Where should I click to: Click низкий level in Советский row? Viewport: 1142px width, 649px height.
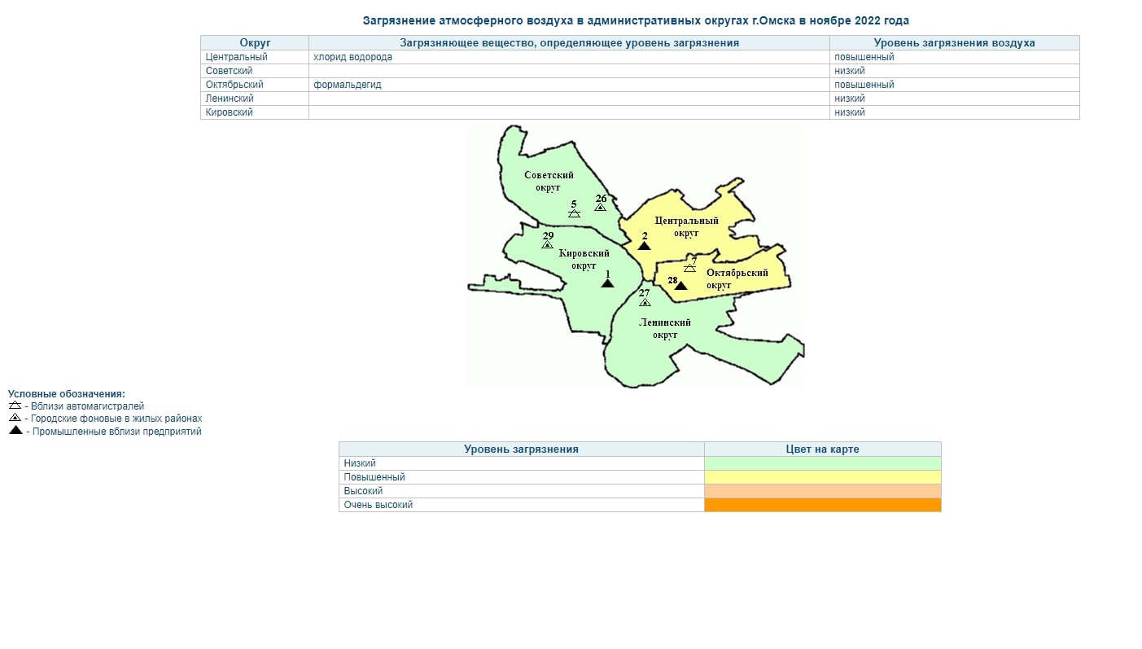955,71
